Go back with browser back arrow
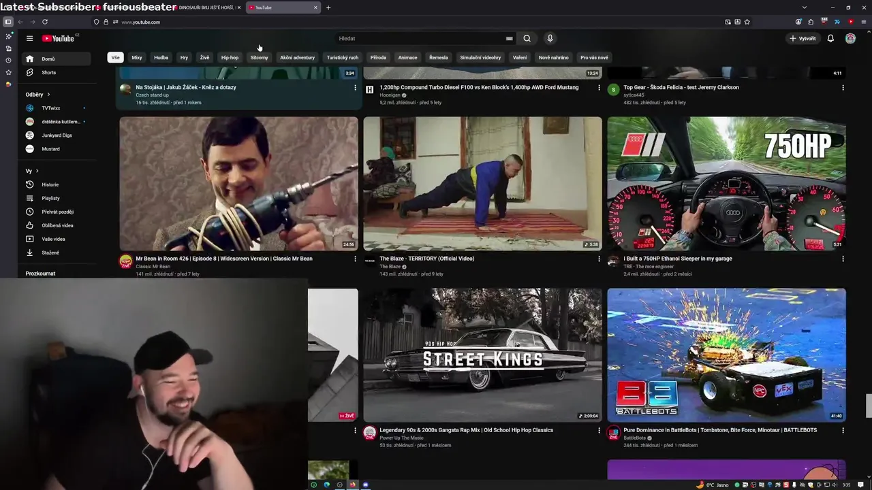872x490 pixels. 20,22
